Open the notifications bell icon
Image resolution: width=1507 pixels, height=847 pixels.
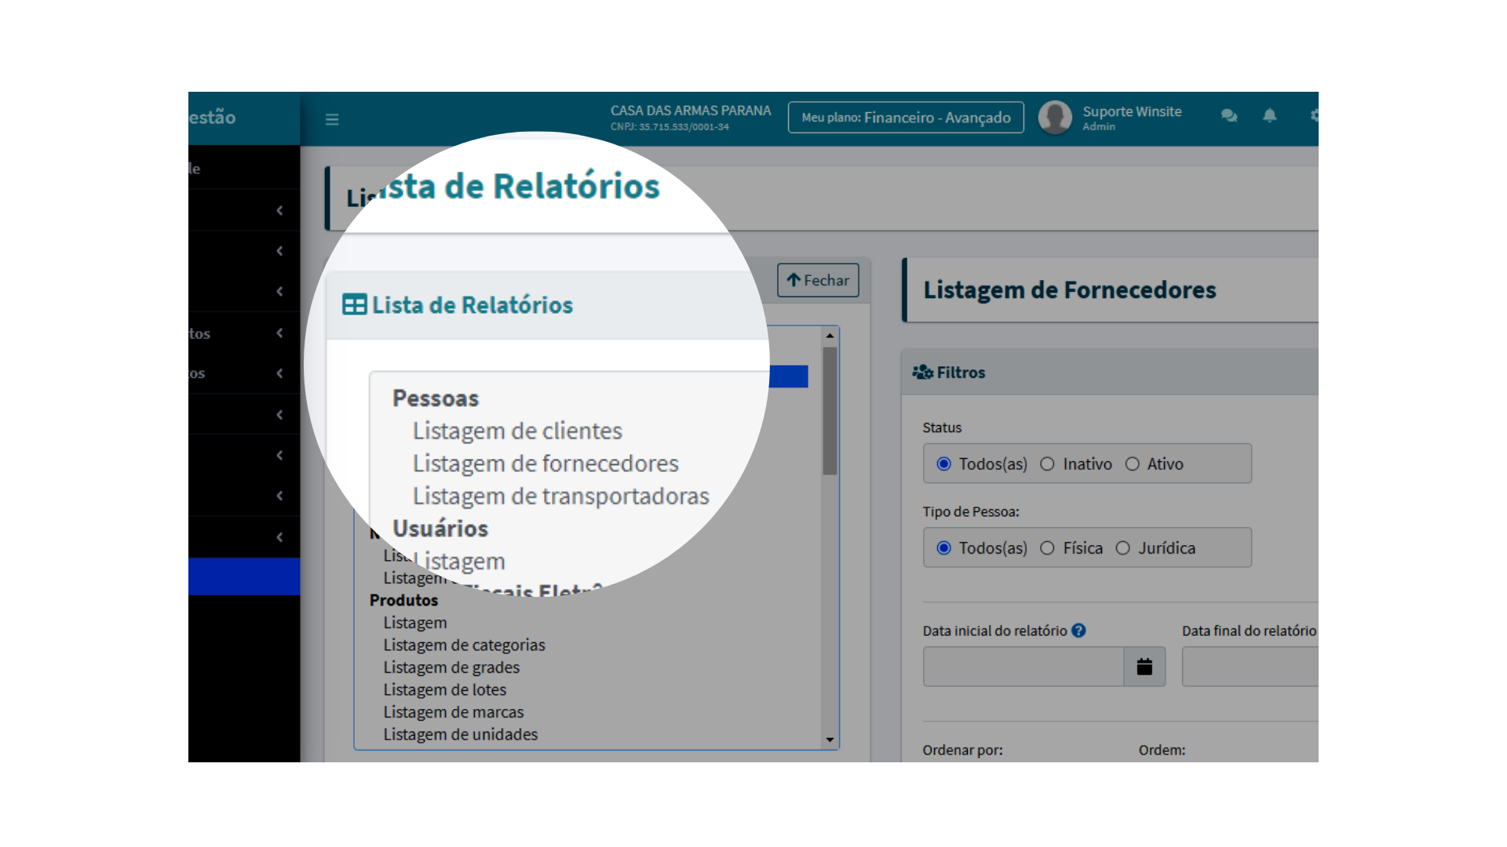(1270, 116)
